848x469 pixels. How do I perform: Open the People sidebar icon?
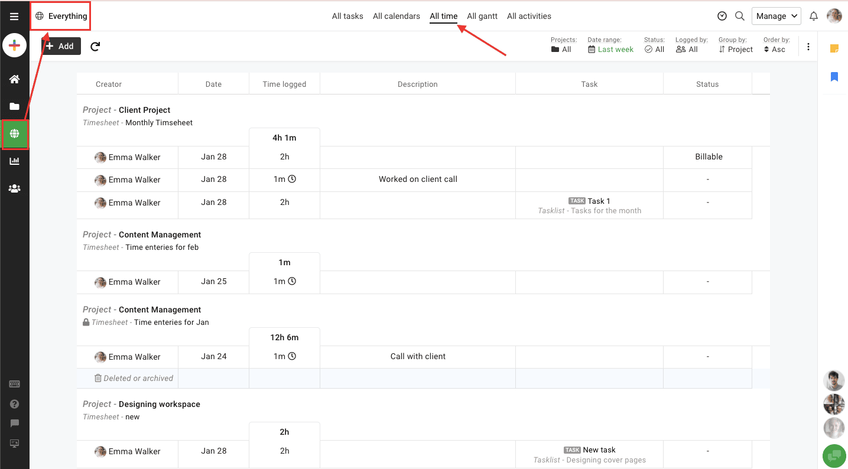[x=14, y=188]
